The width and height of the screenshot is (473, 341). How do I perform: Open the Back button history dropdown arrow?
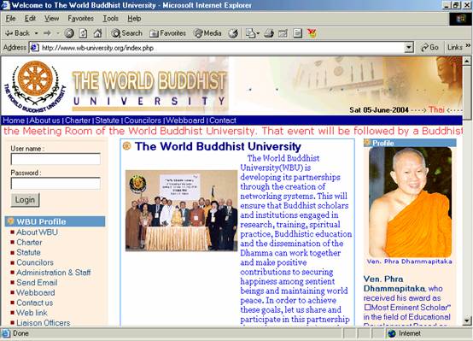pos(36,33)
